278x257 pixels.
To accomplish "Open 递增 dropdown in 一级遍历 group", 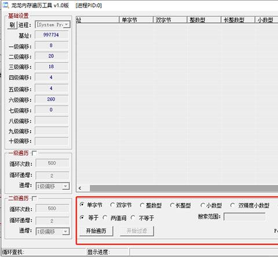I will (53, 186).
